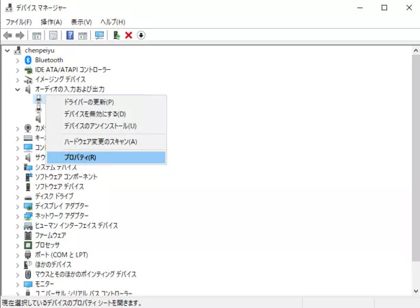Screen dimensions: 420x308
Task: Click the audio input/output speaker icon
Action: point(28,90)
